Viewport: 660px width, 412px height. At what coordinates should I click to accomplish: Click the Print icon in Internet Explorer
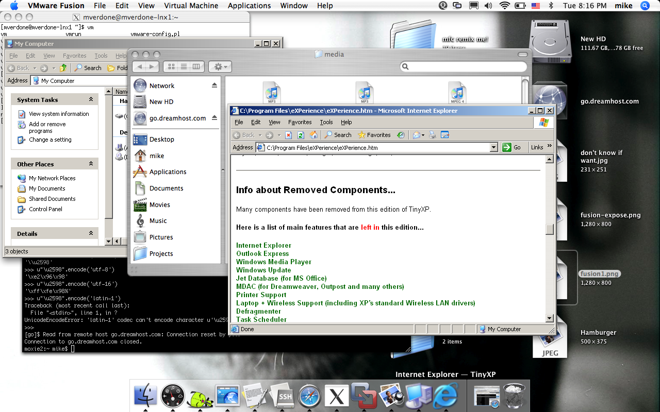[432, 135]
